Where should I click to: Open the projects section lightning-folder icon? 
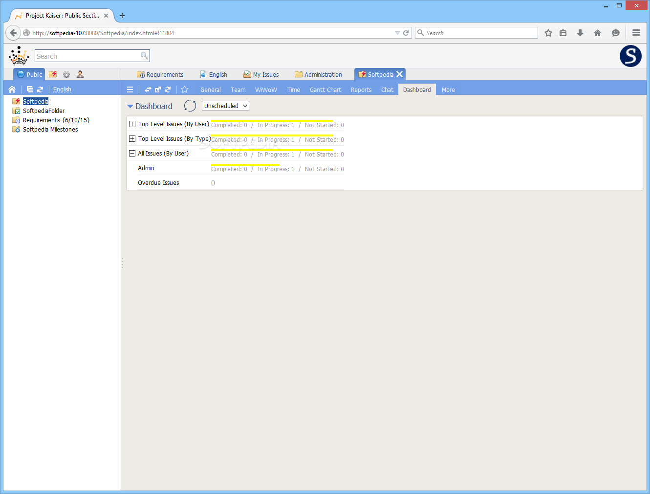[x=53, y=74]
